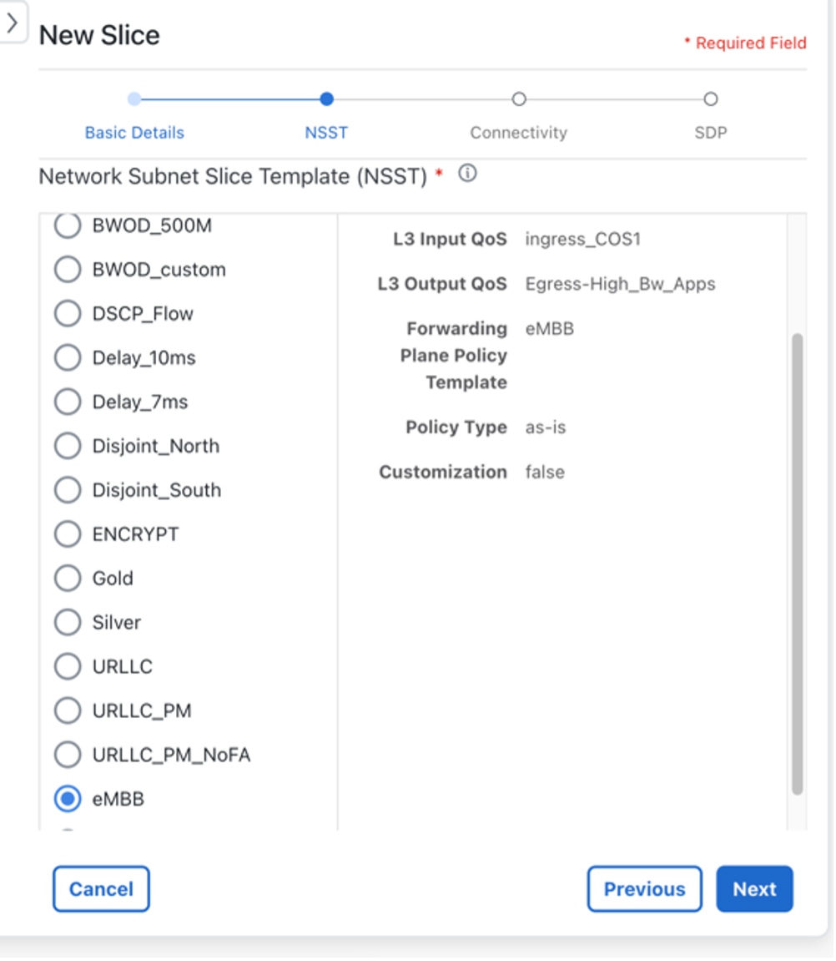Pick the Gold slice template
The height and width of the screenshot is (961, 836).
pyautogui.click(x=68, y=579)
